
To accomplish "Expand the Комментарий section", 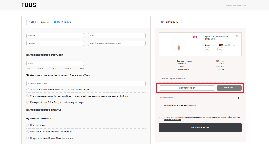I will coord(238,98).
